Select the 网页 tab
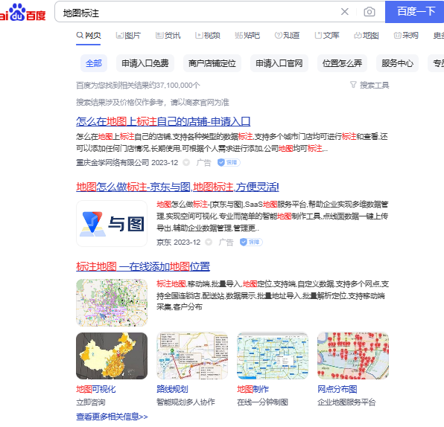Screen dimensions: 444x427 (x=89, y=36)
